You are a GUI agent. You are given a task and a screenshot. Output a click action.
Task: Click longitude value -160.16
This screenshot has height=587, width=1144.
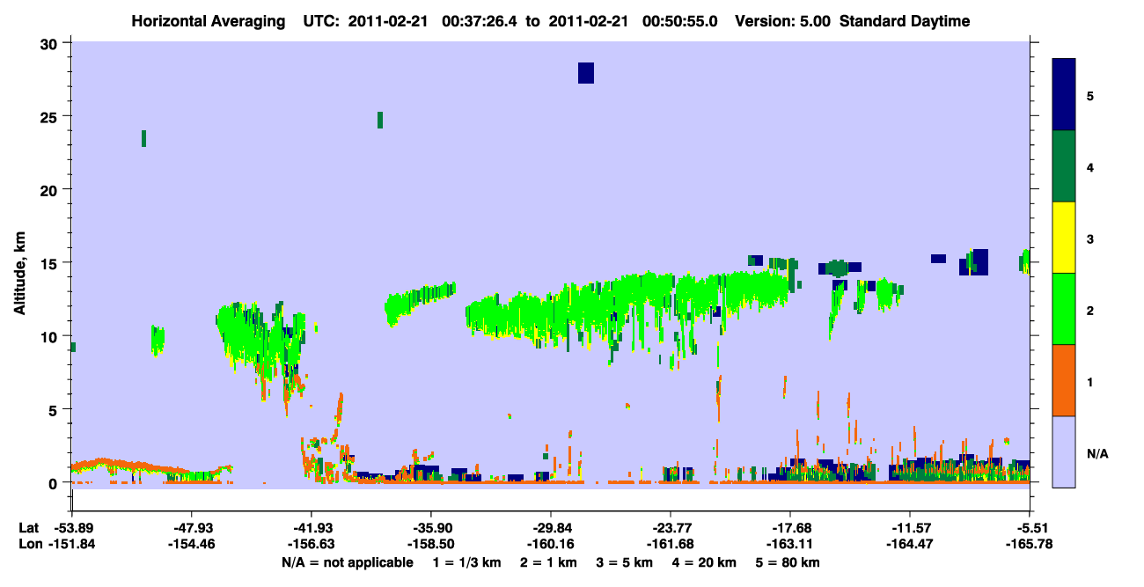[551, 544]
